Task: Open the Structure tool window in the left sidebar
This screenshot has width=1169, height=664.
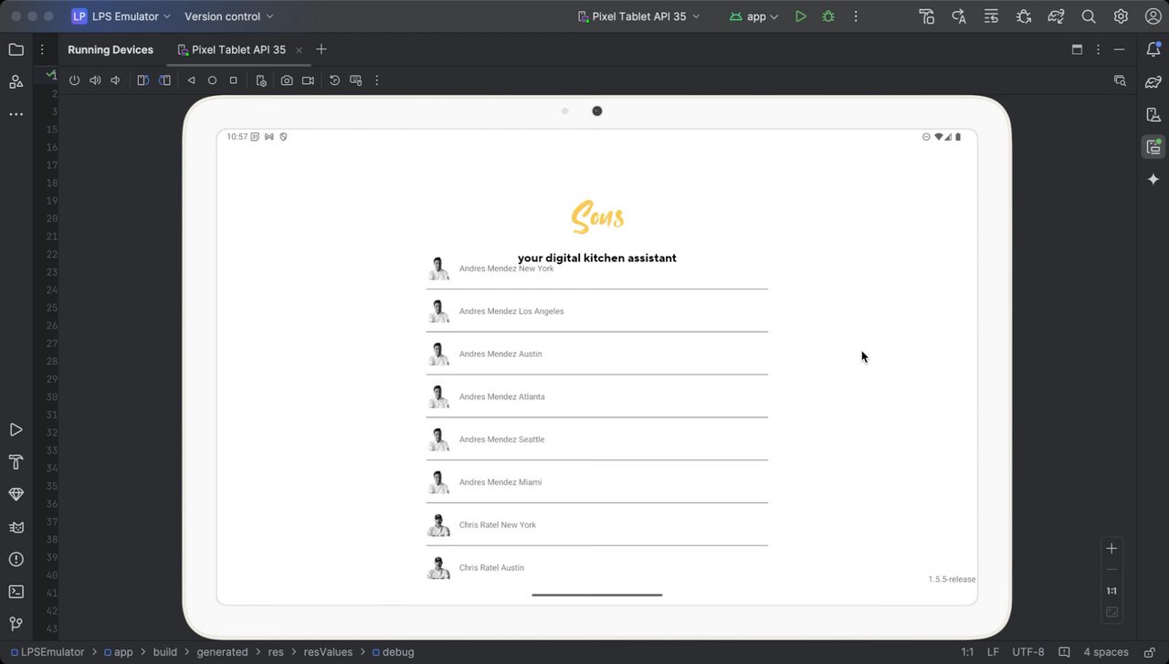Action: 16,82
